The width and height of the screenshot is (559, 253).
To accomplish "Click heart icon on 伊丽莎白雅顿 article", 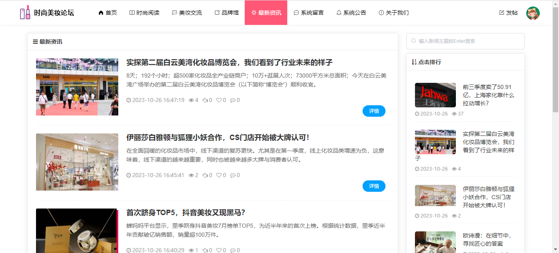I will tap(219, 175).
